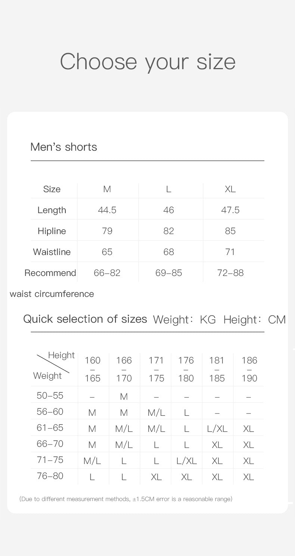Click the 186–190 height column header
295x556 pixels.
pyautogui.click(x=249, y=369)
